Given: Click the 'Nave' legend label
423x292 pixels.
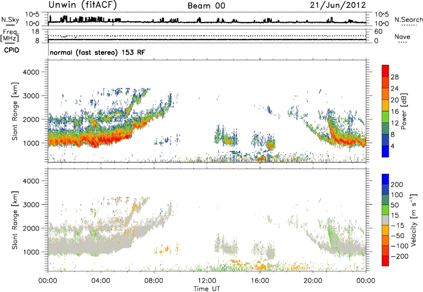Looking at the screenshot, I should 402,37.
